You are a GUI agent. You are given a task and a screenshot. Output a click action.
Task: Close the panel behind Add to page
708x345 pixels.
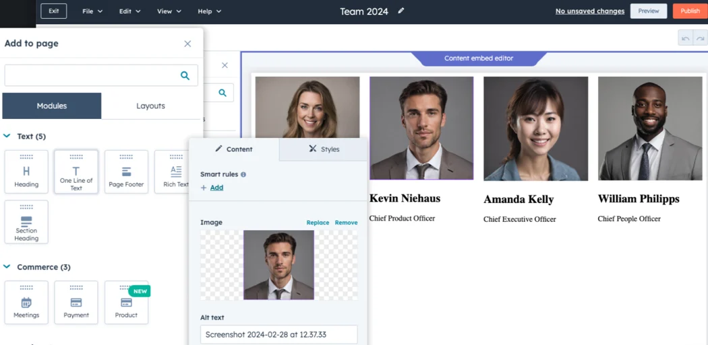(225, 65)
